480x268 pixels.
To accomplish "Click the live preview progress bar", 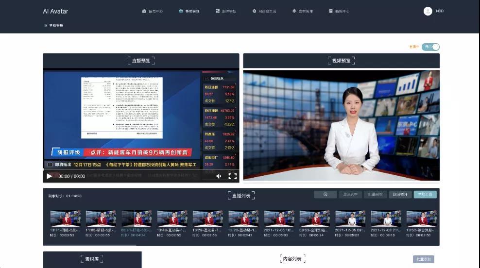I will (x=141, y=170).
